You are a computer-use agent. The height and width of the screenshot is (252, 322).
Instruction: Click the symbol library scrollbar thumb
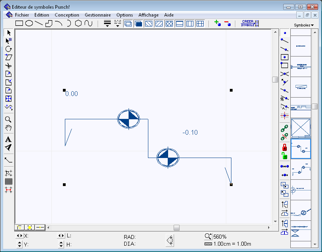(314, 106)
